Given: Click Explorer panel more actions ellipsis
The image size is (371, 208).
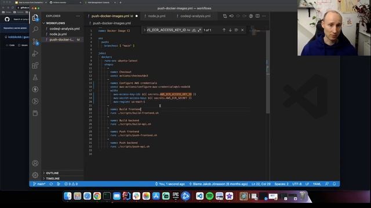Looking at the screenshot, I should [x=78, y=16].
